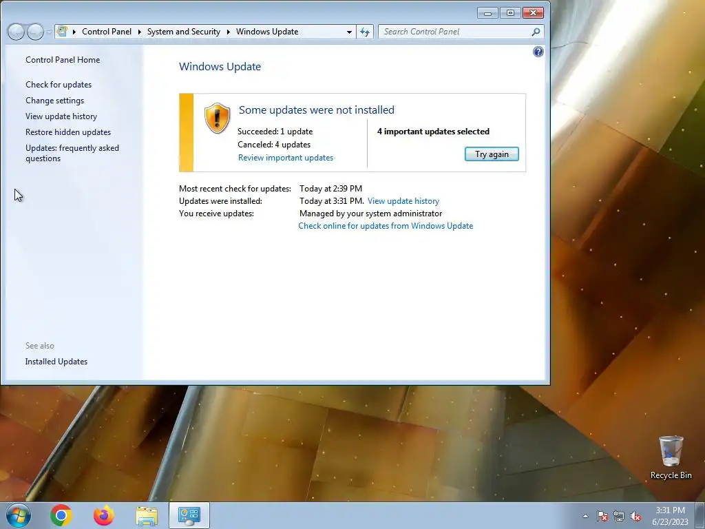Viewport: 705px width, 529px height.
Task: Click the network tray icon
Action: click(x=619, y=516)
